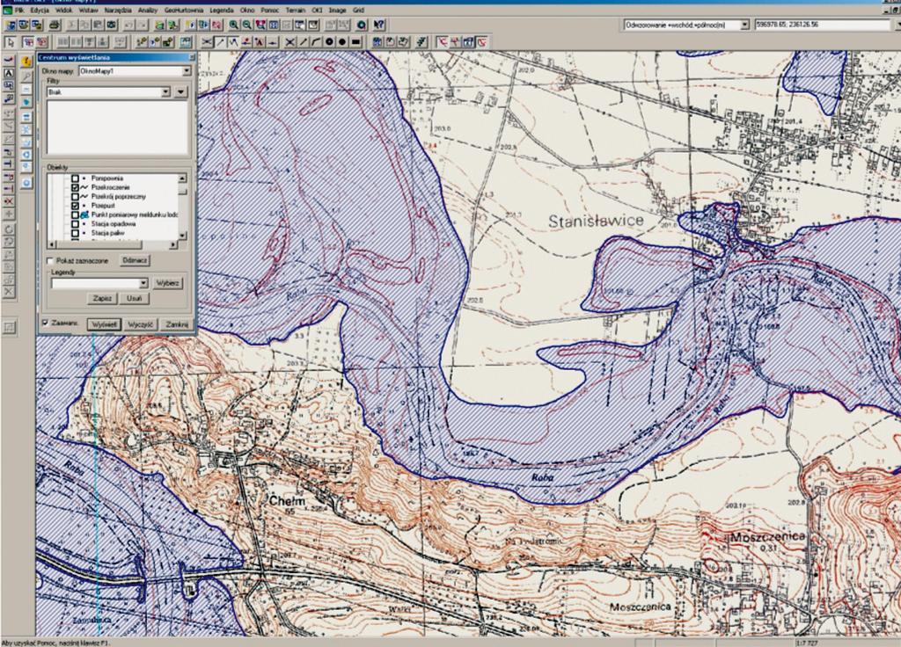This screenshot has width=901, height=647.
Task: Open the Filtry combo box showing Brak
Action: [x=109, y=91]
